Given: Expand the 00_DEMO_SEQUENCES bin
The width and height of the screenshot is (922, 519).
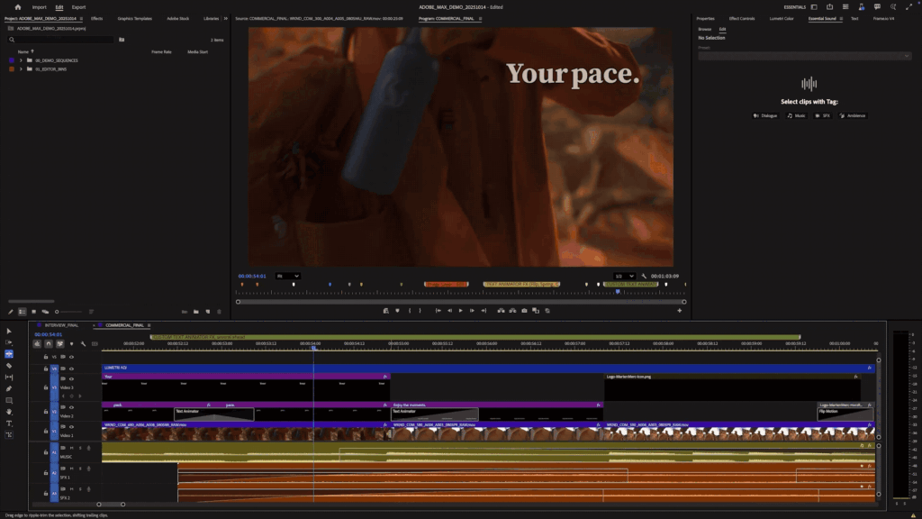Looking at the screenshot, I should point(21,60).
